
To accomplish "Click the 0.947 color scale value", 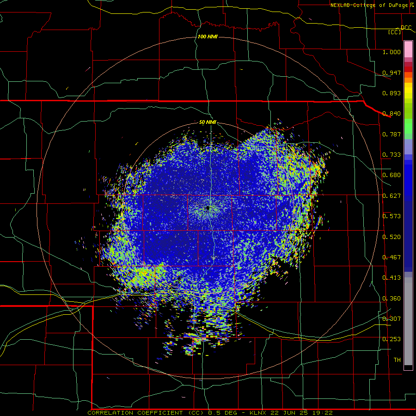I will click(392, 73).
